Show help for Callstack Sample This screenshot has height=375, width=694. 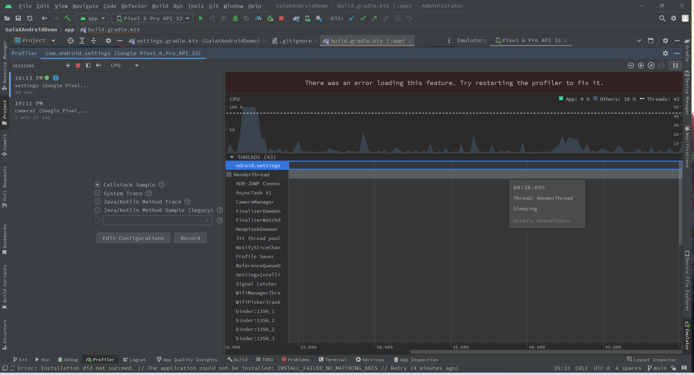click(162, 185)
